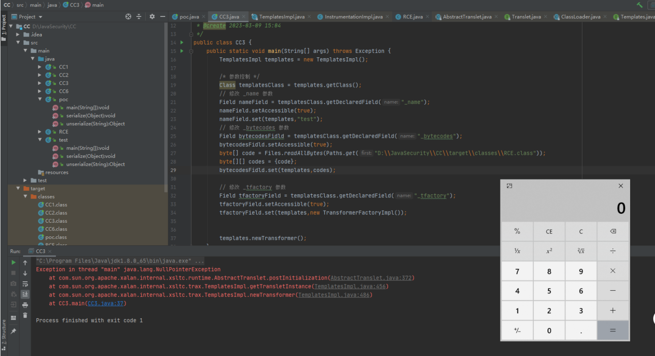
Task: Click the calculator equals button
Action: [613, 330]
